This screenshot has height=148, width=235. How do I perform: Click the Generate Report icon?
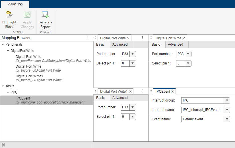click(x=45, y=15)
